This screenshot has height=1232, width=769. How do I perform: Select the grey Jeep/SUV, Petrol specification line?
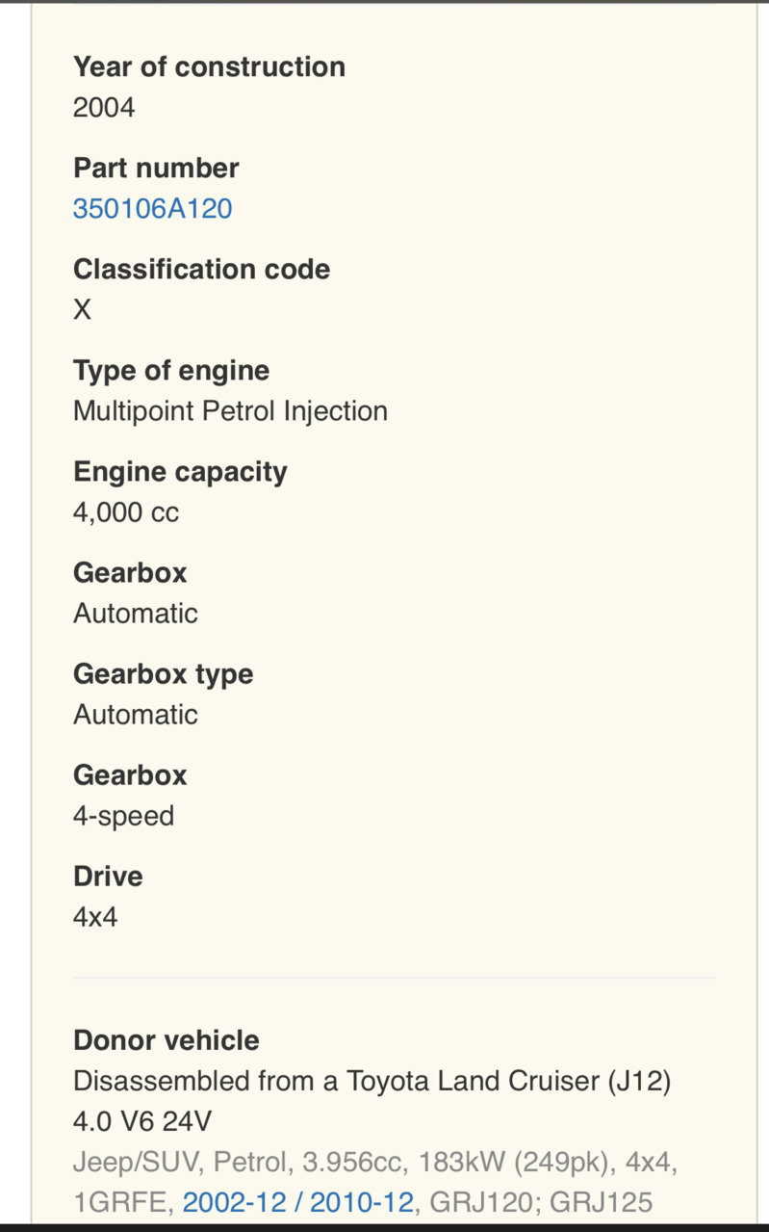(375, 1162)
